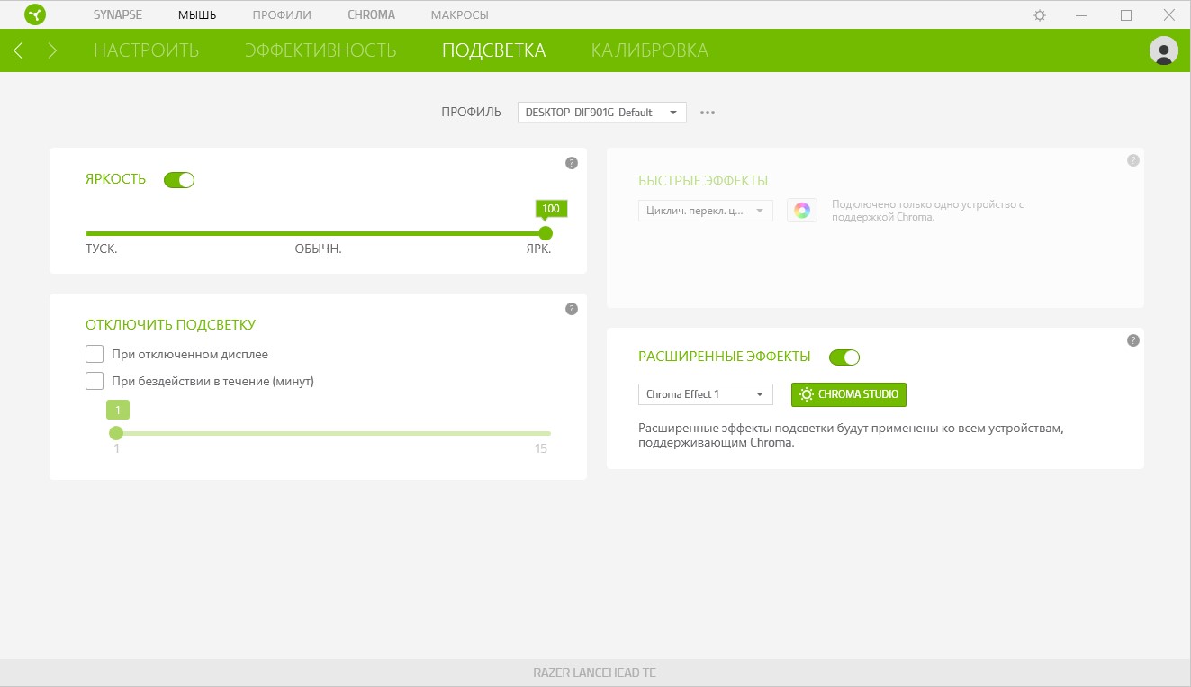The width and height of the screenshot is (1191, 687).
Task: Check "При отключенном дисплее" checkbox
Action: pos(95,354)
